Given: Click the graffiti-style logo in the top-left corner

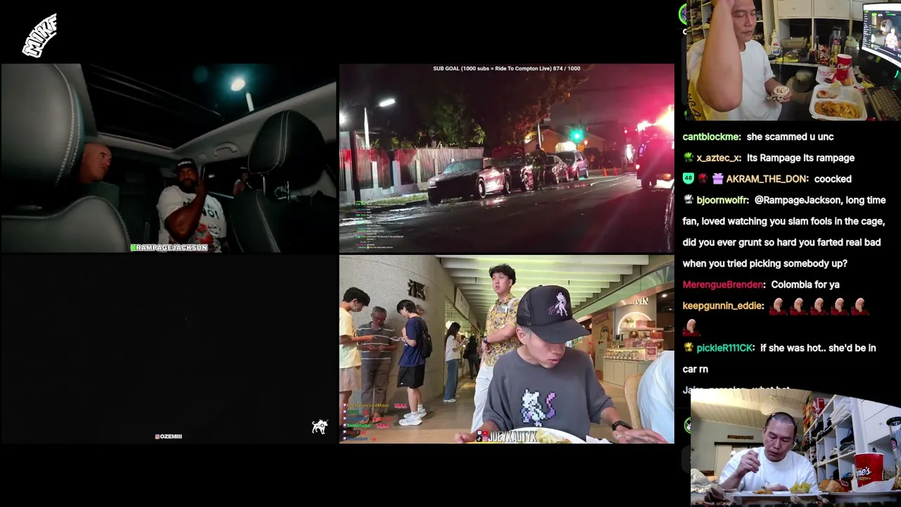Looking at the screenshot, I should 40,35.
